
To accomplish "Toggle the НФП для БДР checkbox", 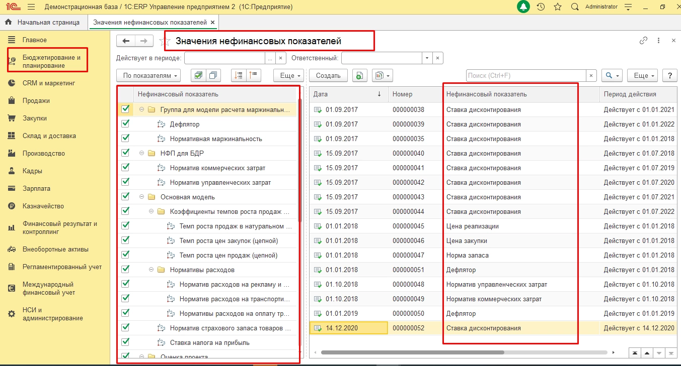I will [x=125, y=153].
